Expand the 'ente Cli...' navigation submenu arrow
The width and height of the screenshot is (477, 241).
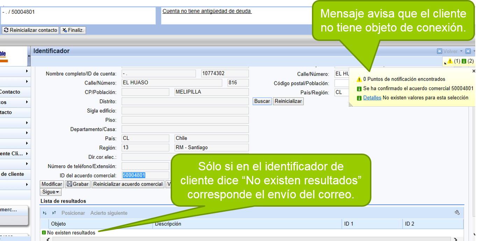pyautogui.click(x=27, y=154)
